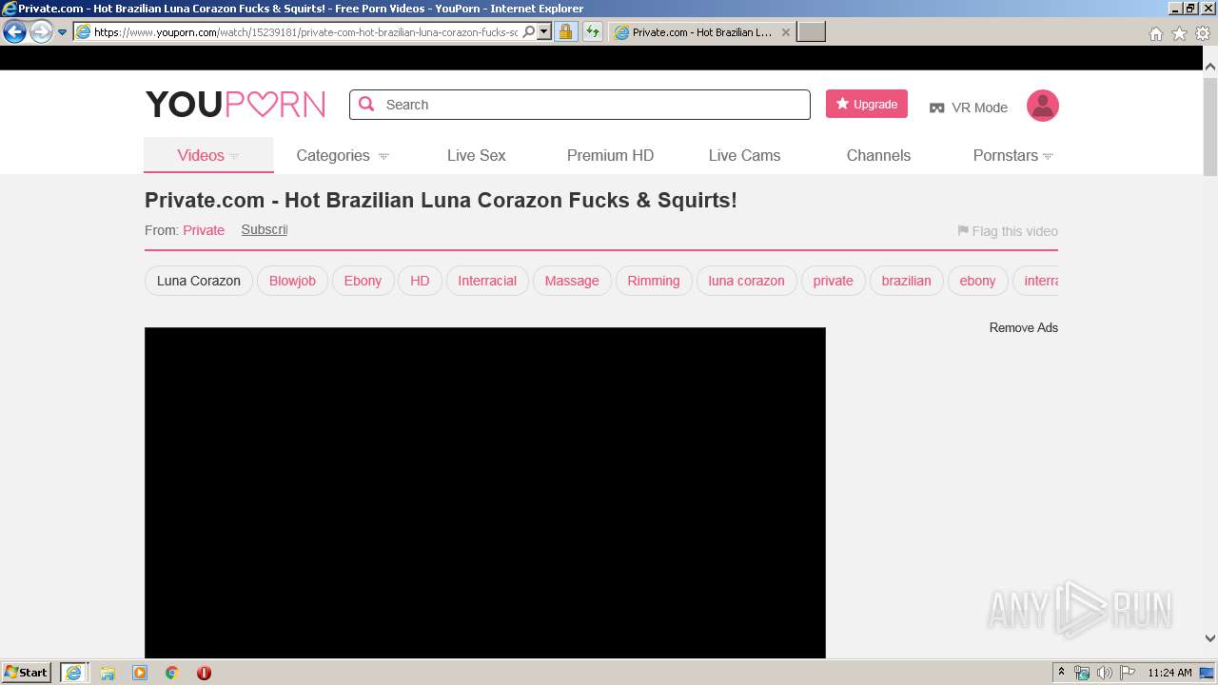Click the page scrollbar down arrow

(1210, 638)
